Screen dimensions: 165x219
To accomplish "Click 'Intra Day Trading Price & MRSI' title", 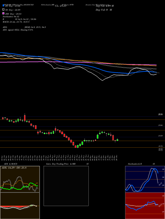I will [x=67, y=164].
